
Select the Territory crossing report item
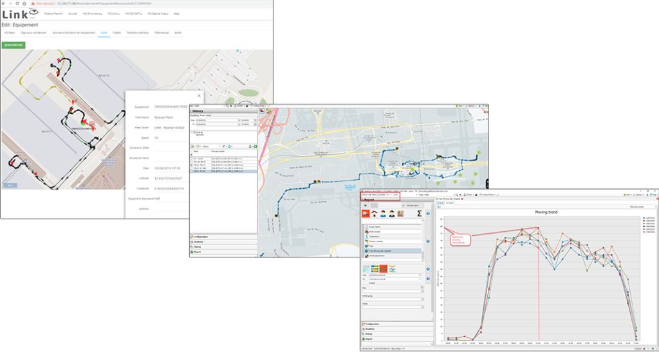pyautogui.click(x=393, y=242)
